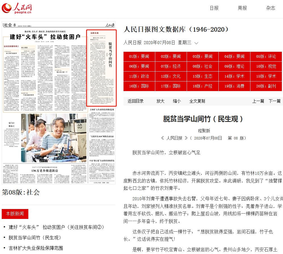Screen dimensions: 283x254
Task: Go to 11版：政治
Action: 139,76
